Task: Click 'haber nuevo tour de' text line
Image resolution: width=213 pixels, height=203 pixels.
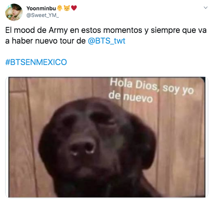Action: [x=49, y=41]
